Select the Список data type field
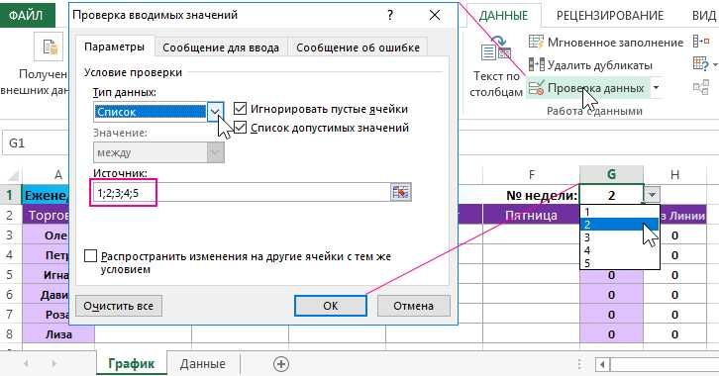This screenshot has width=719, height=376. point(150,112)
